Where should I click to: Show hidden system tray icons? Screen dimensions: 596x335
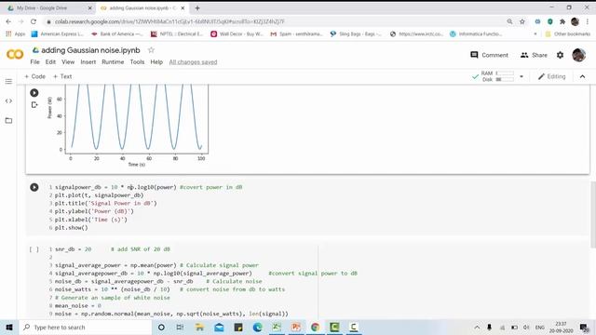click(477, 327)
